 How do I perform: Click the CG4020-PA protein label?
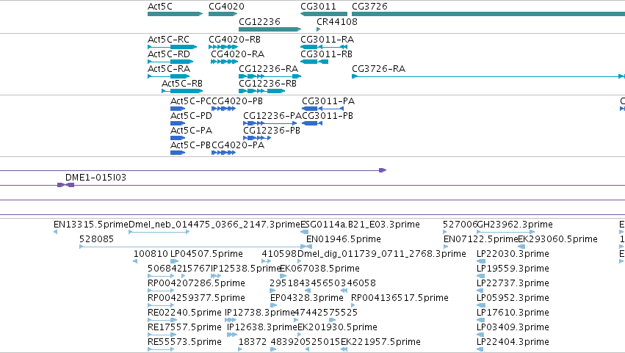point(238,145)
